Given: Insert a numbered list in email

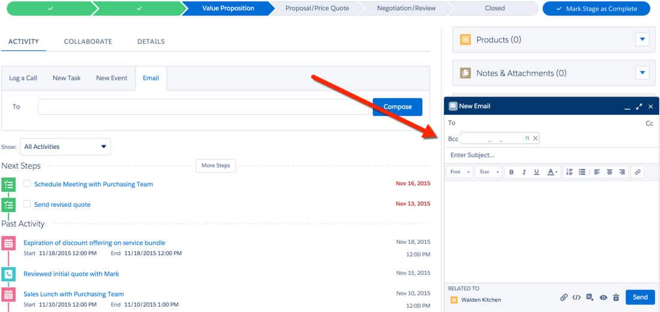Looking at the screenshot, I should click(x=569, y=172).
